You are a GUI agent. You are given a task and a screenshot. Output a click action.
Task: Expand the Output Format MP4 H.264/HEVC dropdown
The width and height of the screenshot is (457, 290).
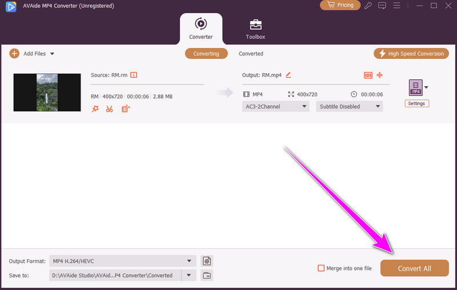point(122,261)
